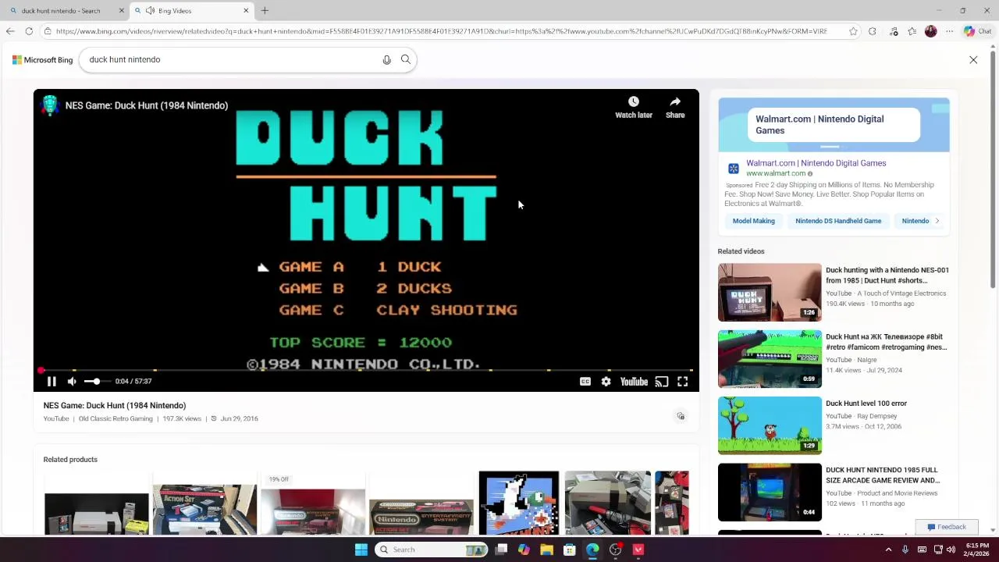Seek along the red video progress bar

click(366, 370)
